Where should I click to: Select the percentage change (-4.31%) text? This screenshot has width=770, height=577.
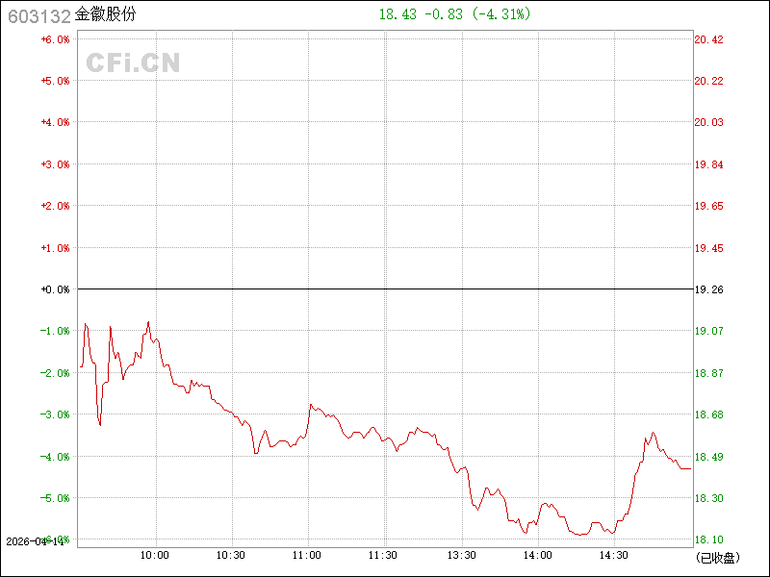pos(500,14)
